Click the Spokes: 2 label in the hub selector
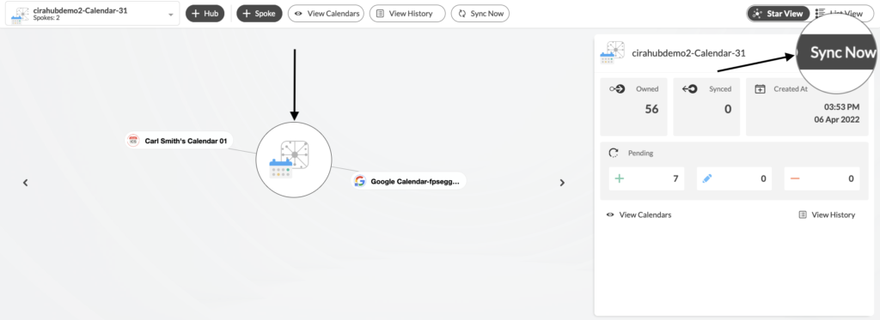Viewport: 880px width, 320px height. pyautogui.click(x=46, y=18)
